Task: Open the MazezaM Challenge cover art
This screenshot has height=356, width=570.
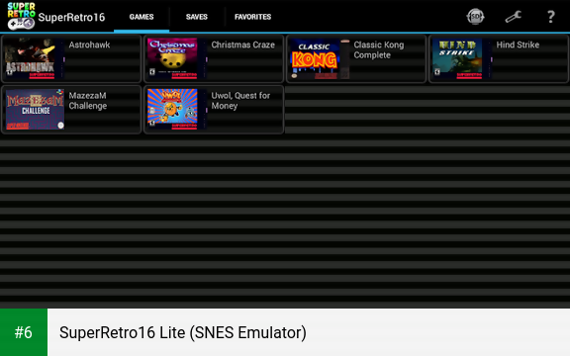Action: point(35,110)
